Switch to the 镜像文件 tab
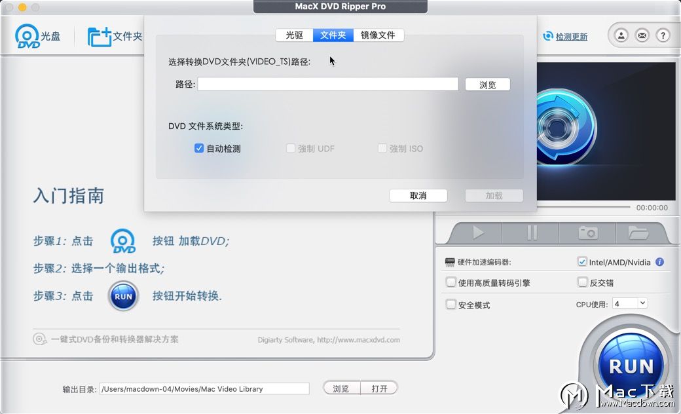 (378, 35)
